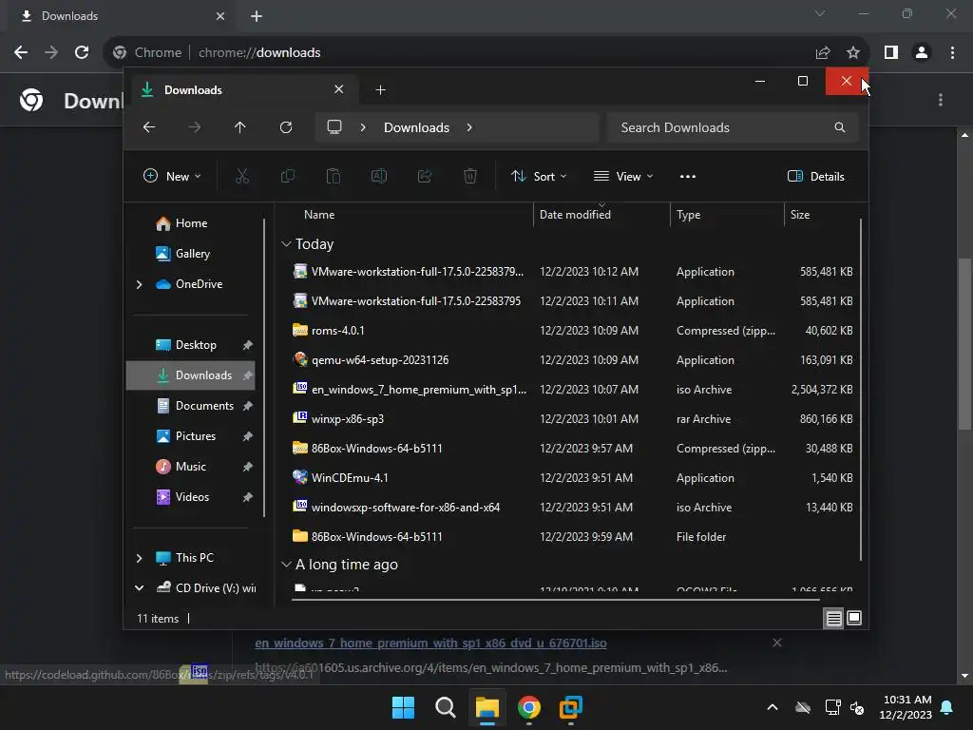Collapse the Today group
This screenshot has width=973, height=730.
pyautogui.click(x=286, y=244)
